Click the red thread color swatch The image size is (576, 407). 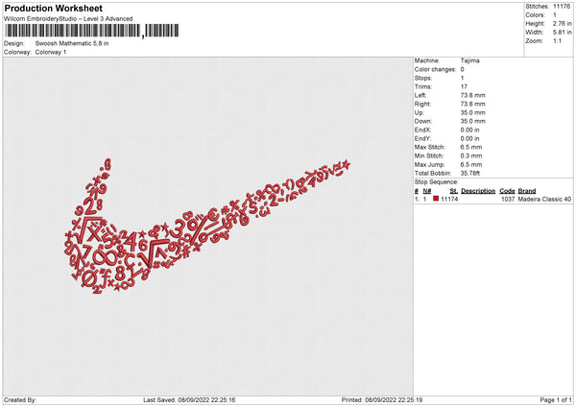[435, 198]
